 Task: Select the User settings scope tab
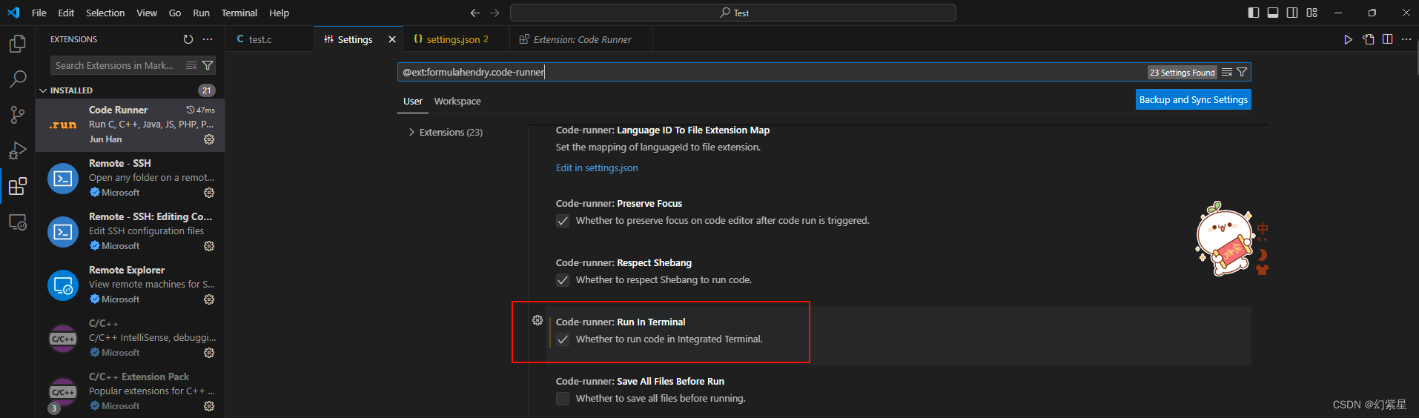click(413, 102)
